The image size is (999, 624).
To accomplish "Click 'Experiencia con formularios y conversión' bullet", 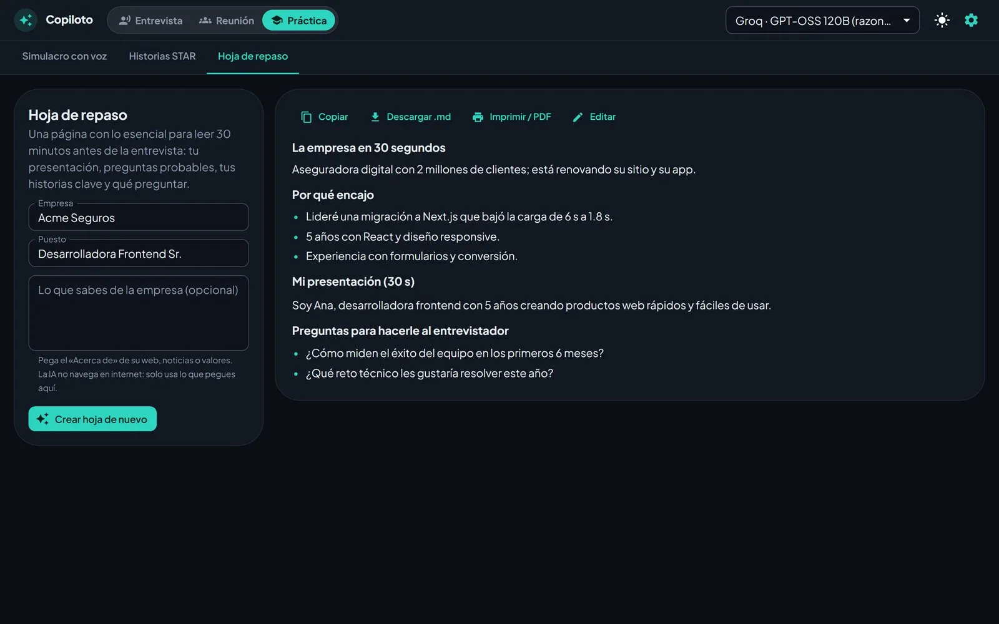I will 411,256.
